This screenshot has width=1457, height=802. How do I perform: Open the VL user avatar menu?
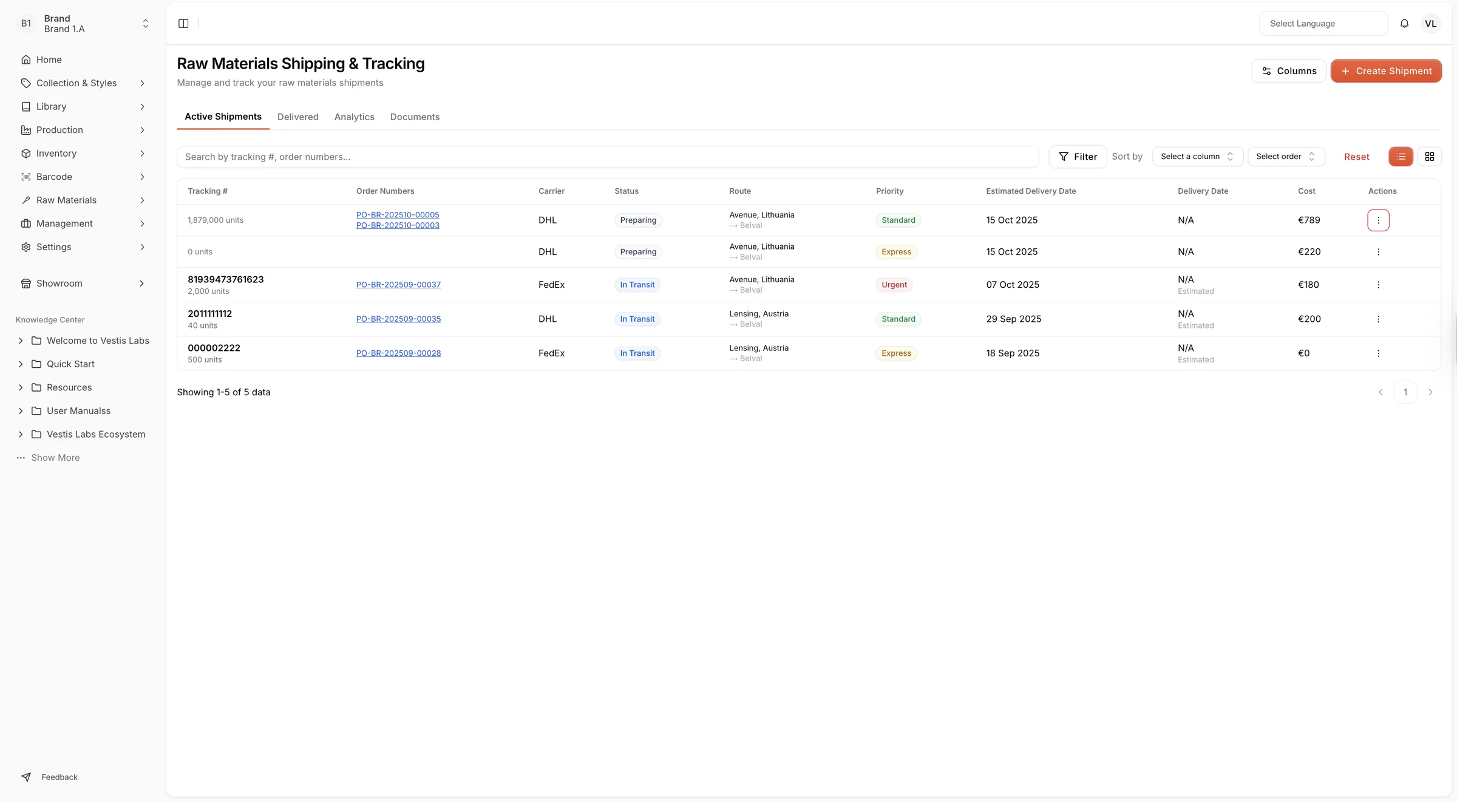tap(1430, 24)
